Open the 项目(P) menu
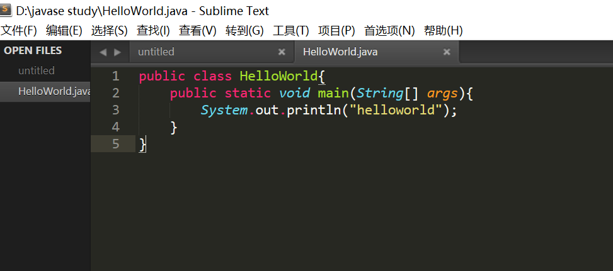 pyautogui.click(x=336, y=31)
